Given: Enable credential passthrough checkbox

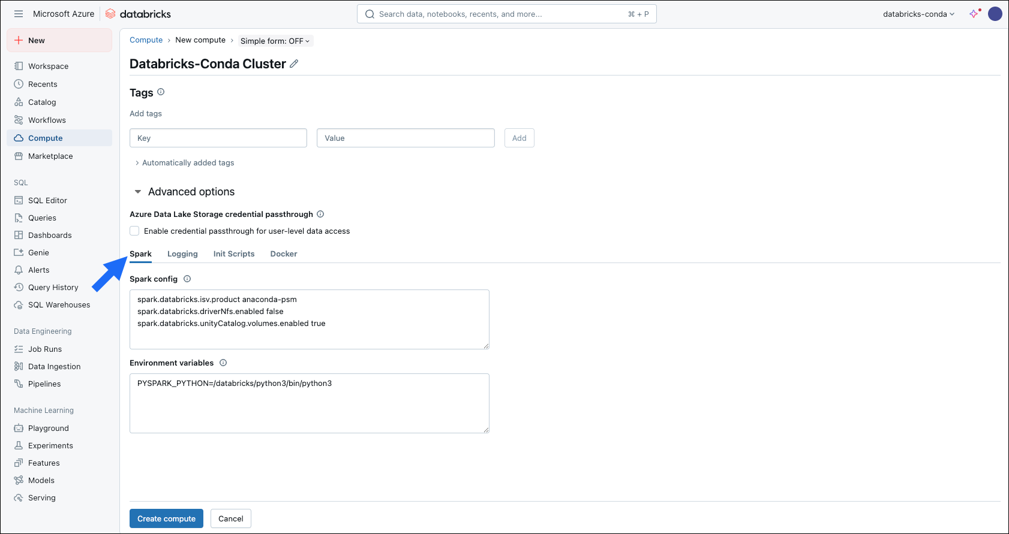Looking at the screenshot, I should 134,231.
